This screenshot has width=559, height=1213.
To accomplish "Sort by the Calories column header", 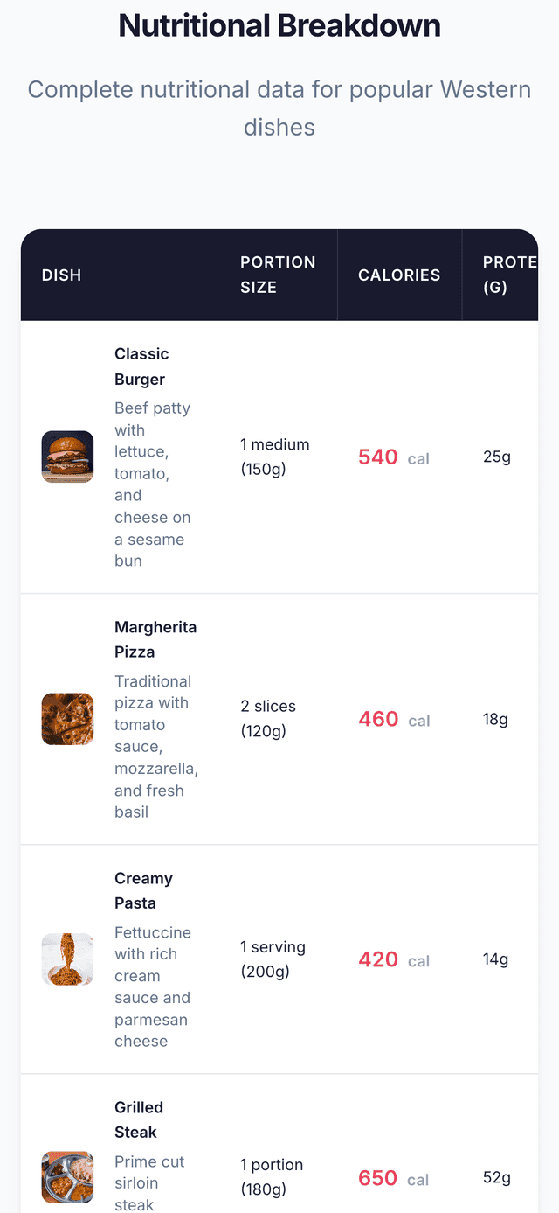I will (399, 275).
